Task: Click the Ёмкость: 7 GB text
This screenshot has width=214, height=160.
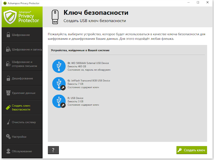Action: pos(76,84)
